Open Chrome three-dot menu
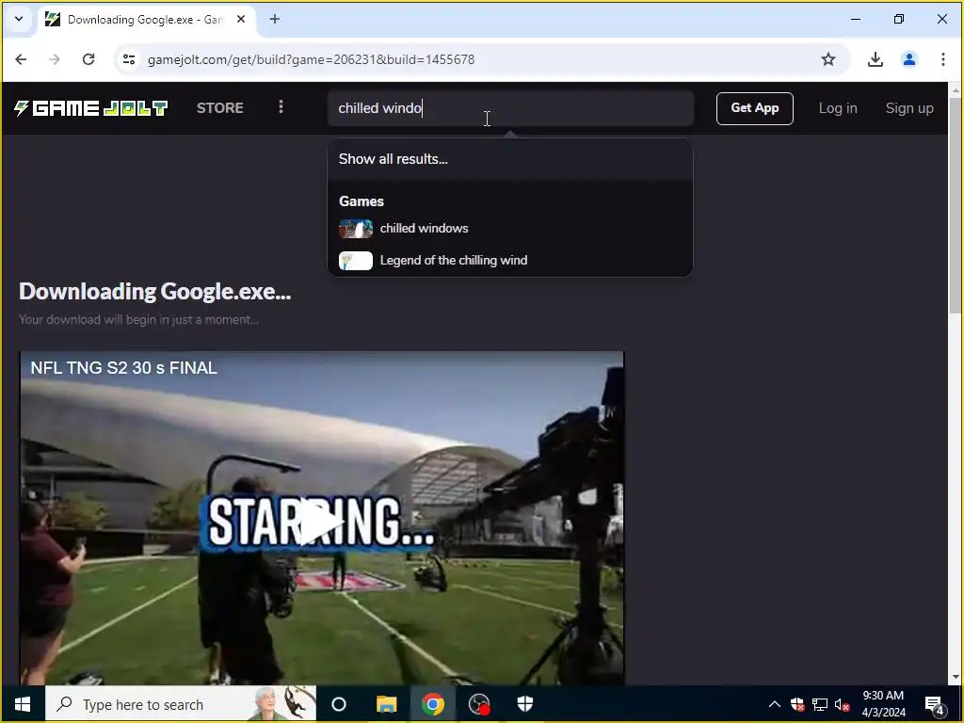 942,59
